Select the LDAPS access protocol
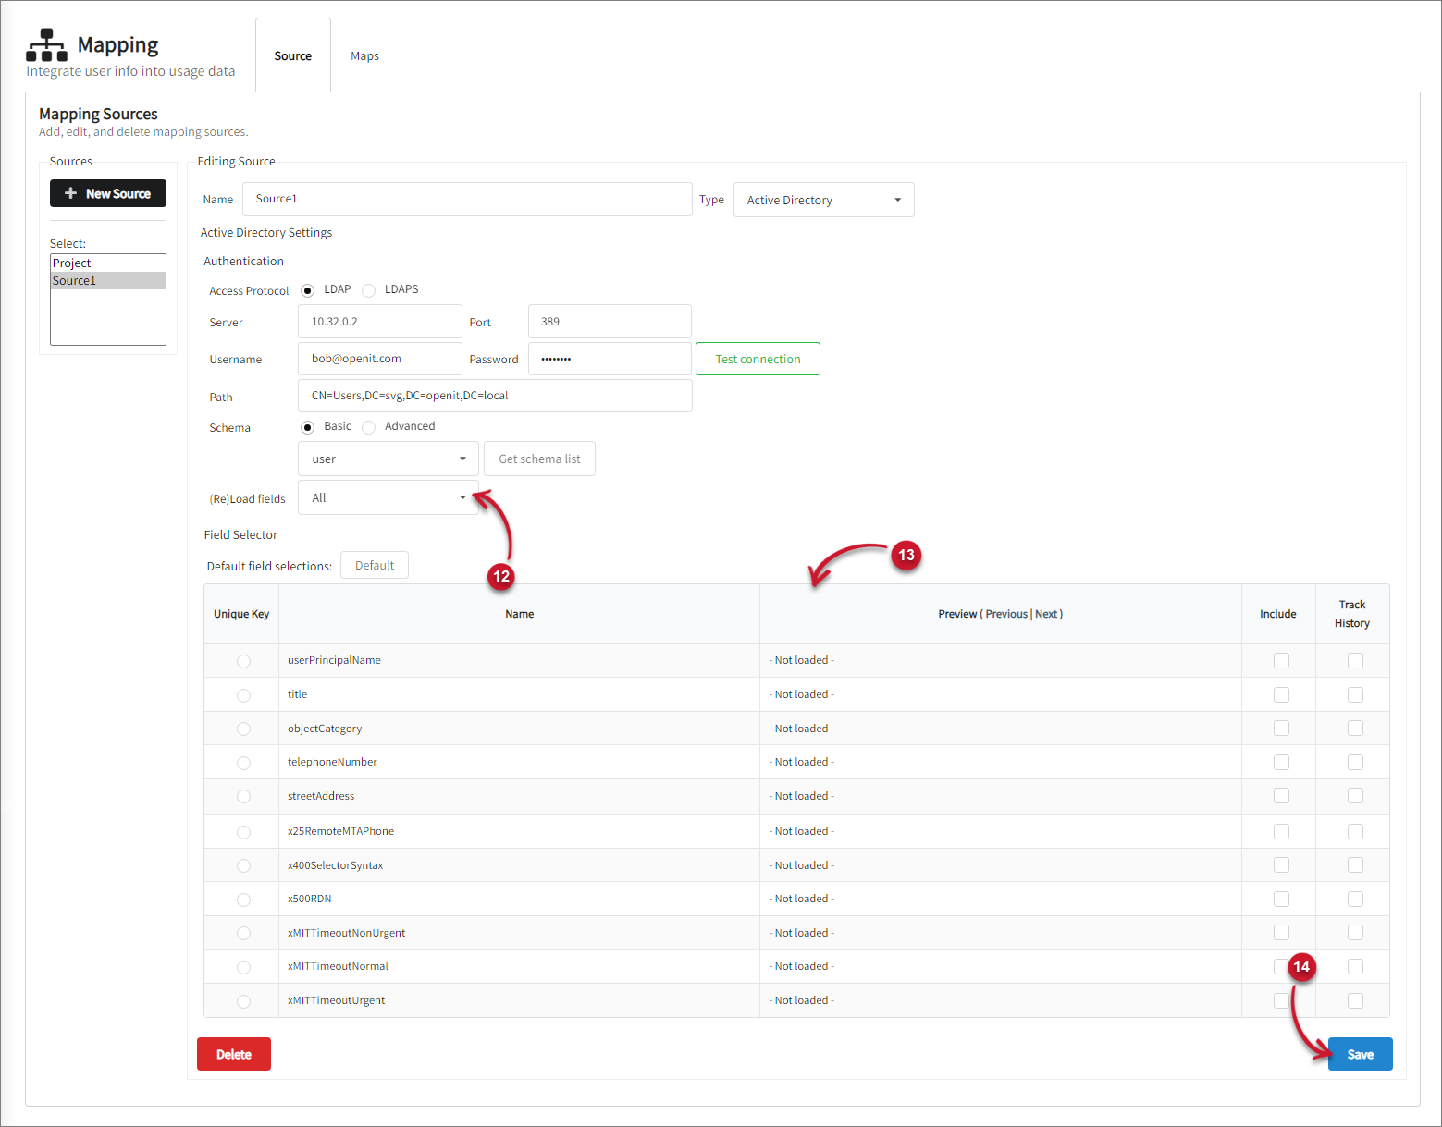The width and height of the screenshot is (1442, 1127). click(369, 290)
